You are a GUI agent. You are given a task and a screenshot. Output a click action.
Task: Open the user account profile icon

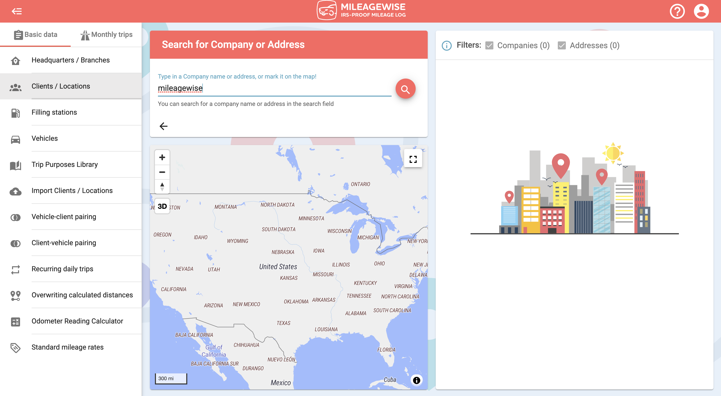click(701, 11)
